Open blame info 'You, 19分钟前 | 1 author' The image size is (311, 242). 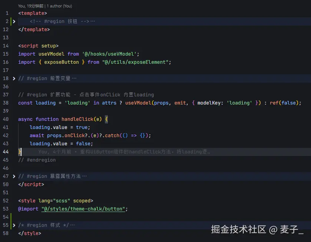click(44, 6)
